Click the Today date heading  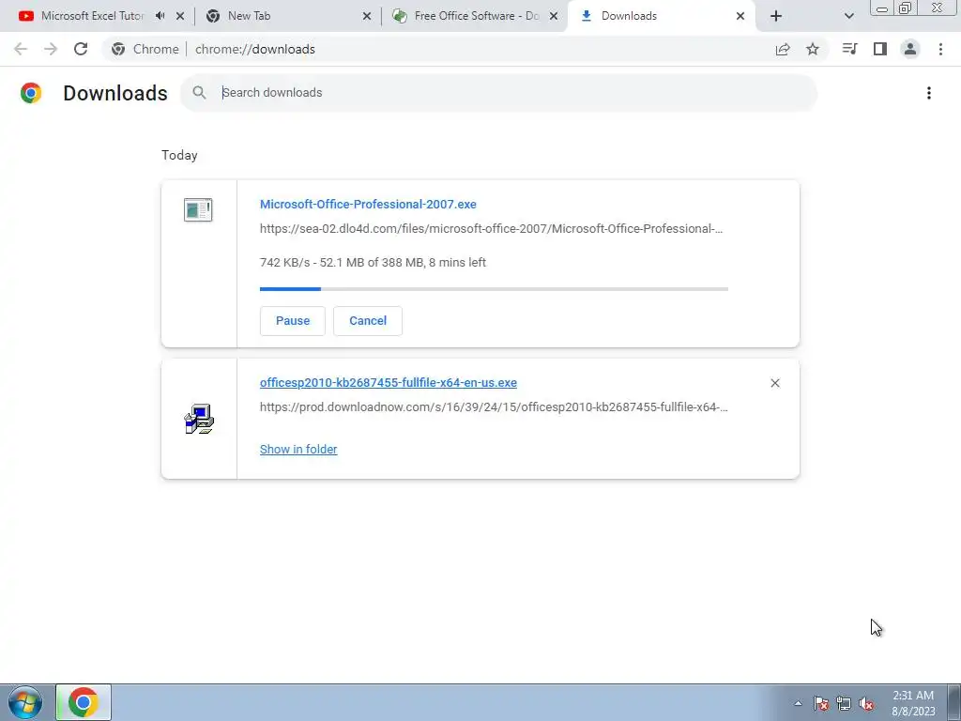(x=179, y=155)
